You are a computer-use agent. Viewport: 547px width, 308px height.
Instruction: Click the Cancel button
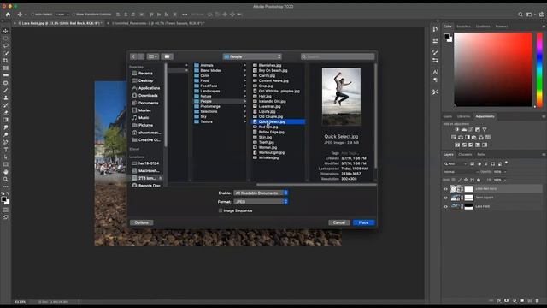click(338, 222)
